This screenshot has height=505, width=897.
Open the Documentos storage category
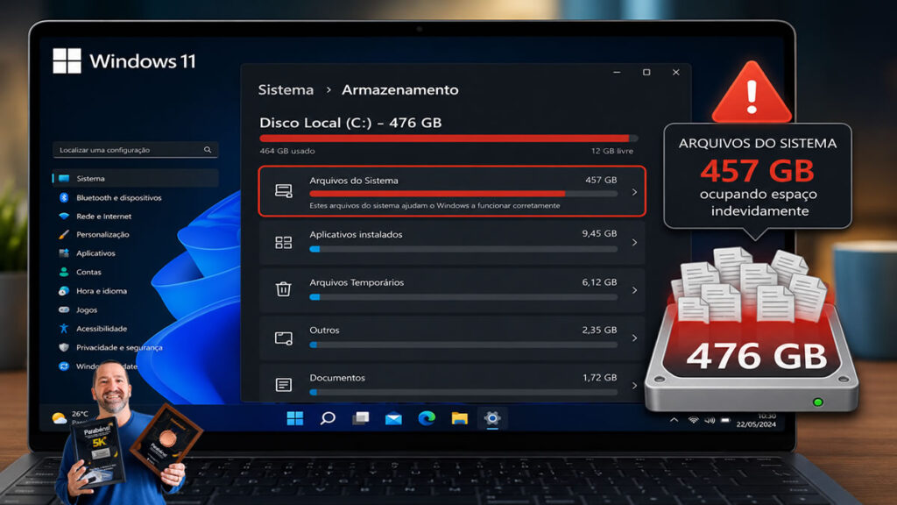pyautogui.click(x=452, y=382)
